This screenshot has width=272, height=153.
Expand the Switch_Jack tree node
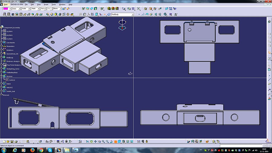pos(2,91)
